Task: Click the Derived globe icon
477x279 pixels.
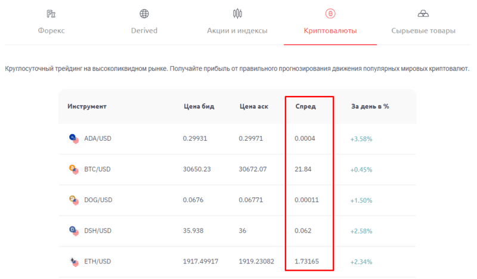Action: (144, 14)
